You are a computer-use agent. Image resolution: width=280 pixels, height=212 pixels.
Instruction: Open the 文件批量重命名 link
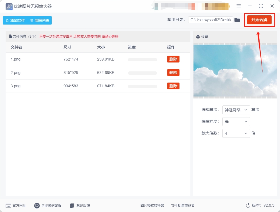(x=182, y=205)
